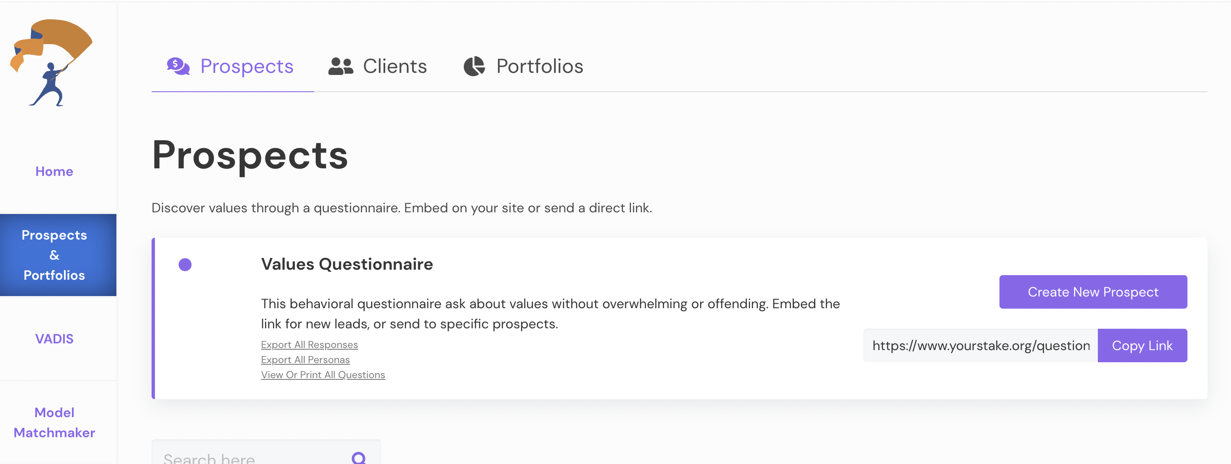Open the Clients tab
Image resolution: width=1231 pixels, height=464 pixels.
tap(395, 67)
